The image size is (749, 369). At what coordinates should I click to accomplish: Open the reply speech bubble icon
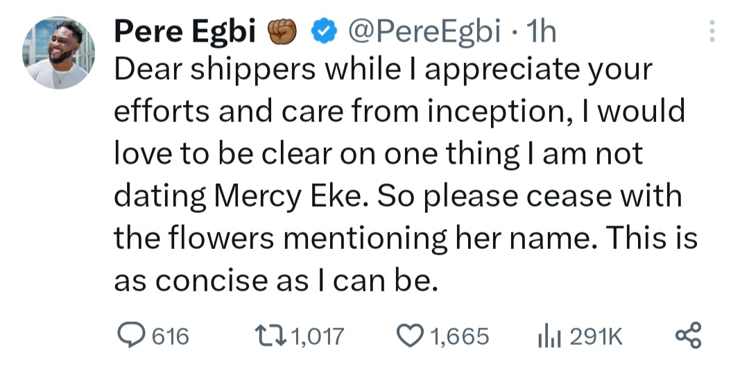tap(130, 336)
